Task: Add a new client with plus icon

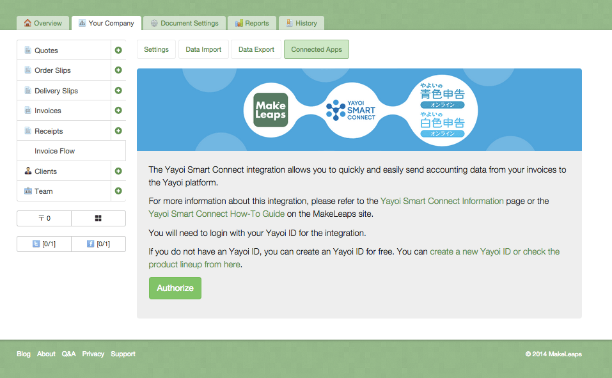Action: click(118, 171)
